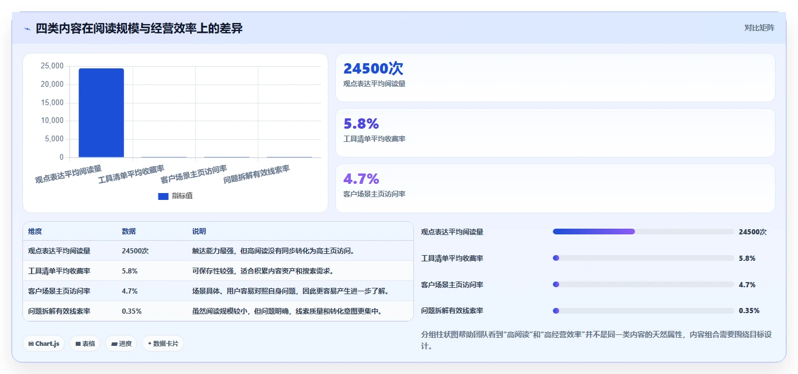
Task: Click the 维度 column header
Action: point(35,232)
